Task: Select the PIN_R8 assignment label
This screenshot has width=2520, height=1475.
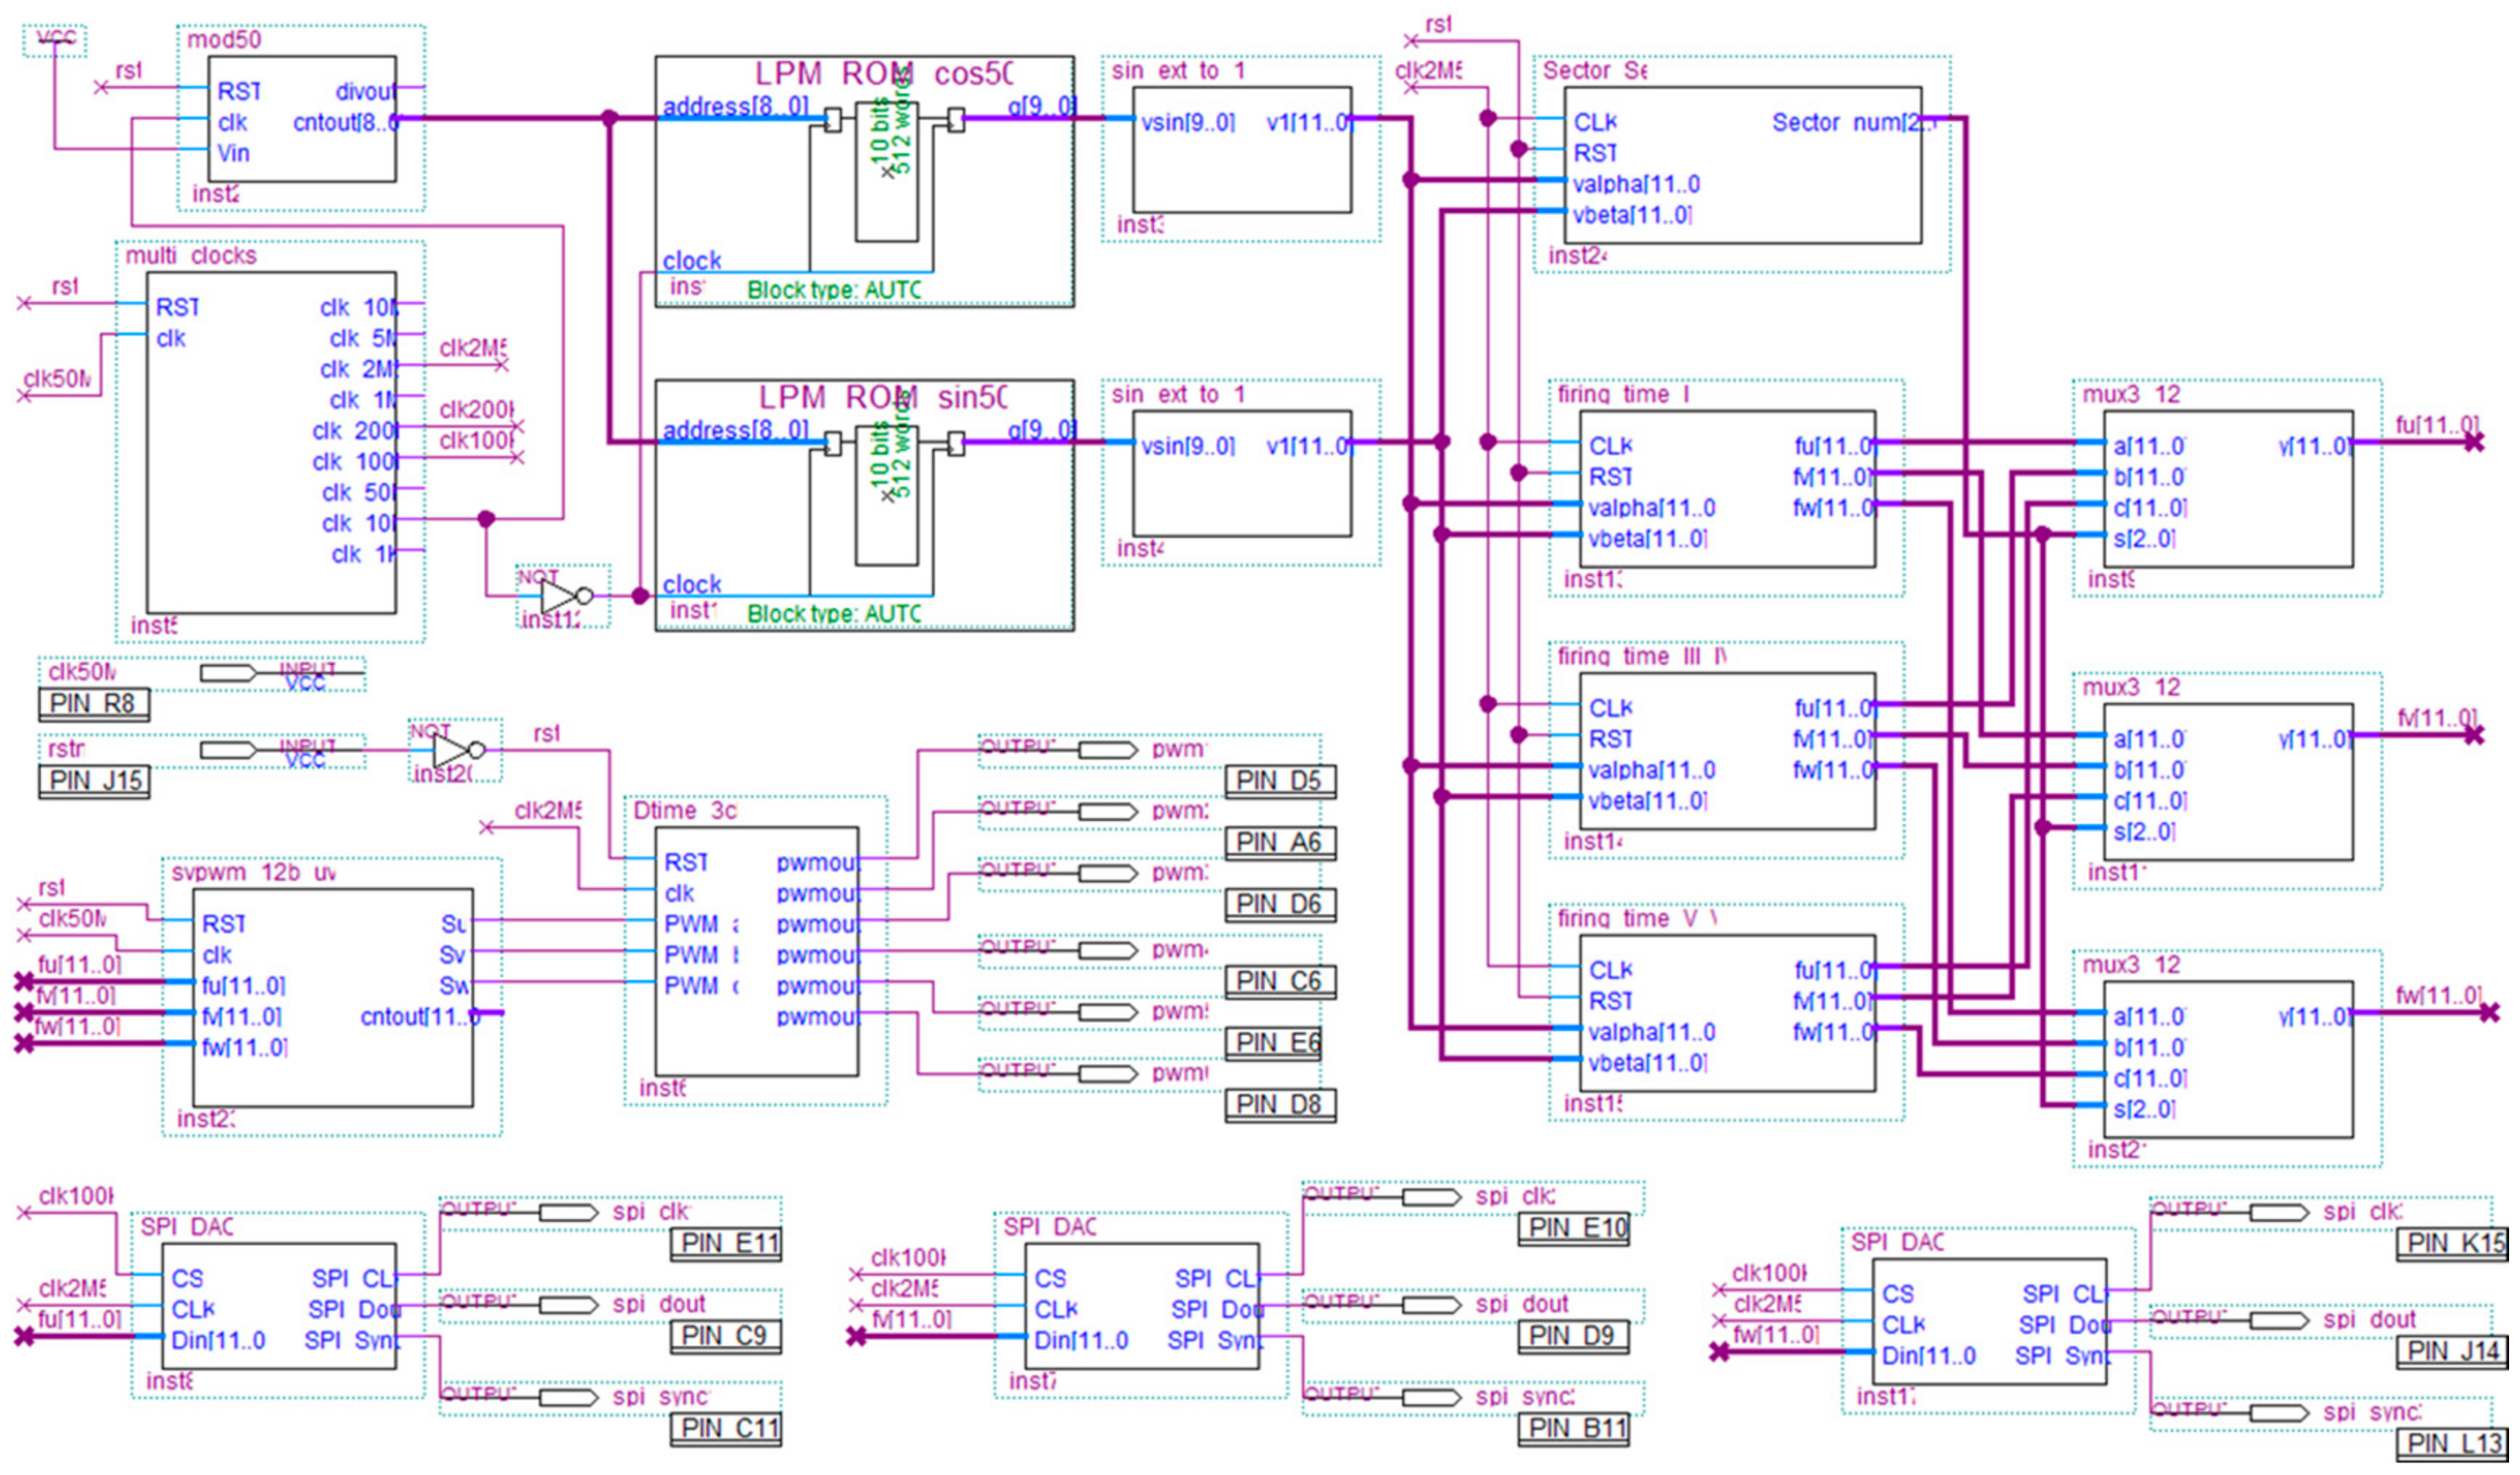Action: 94,704
